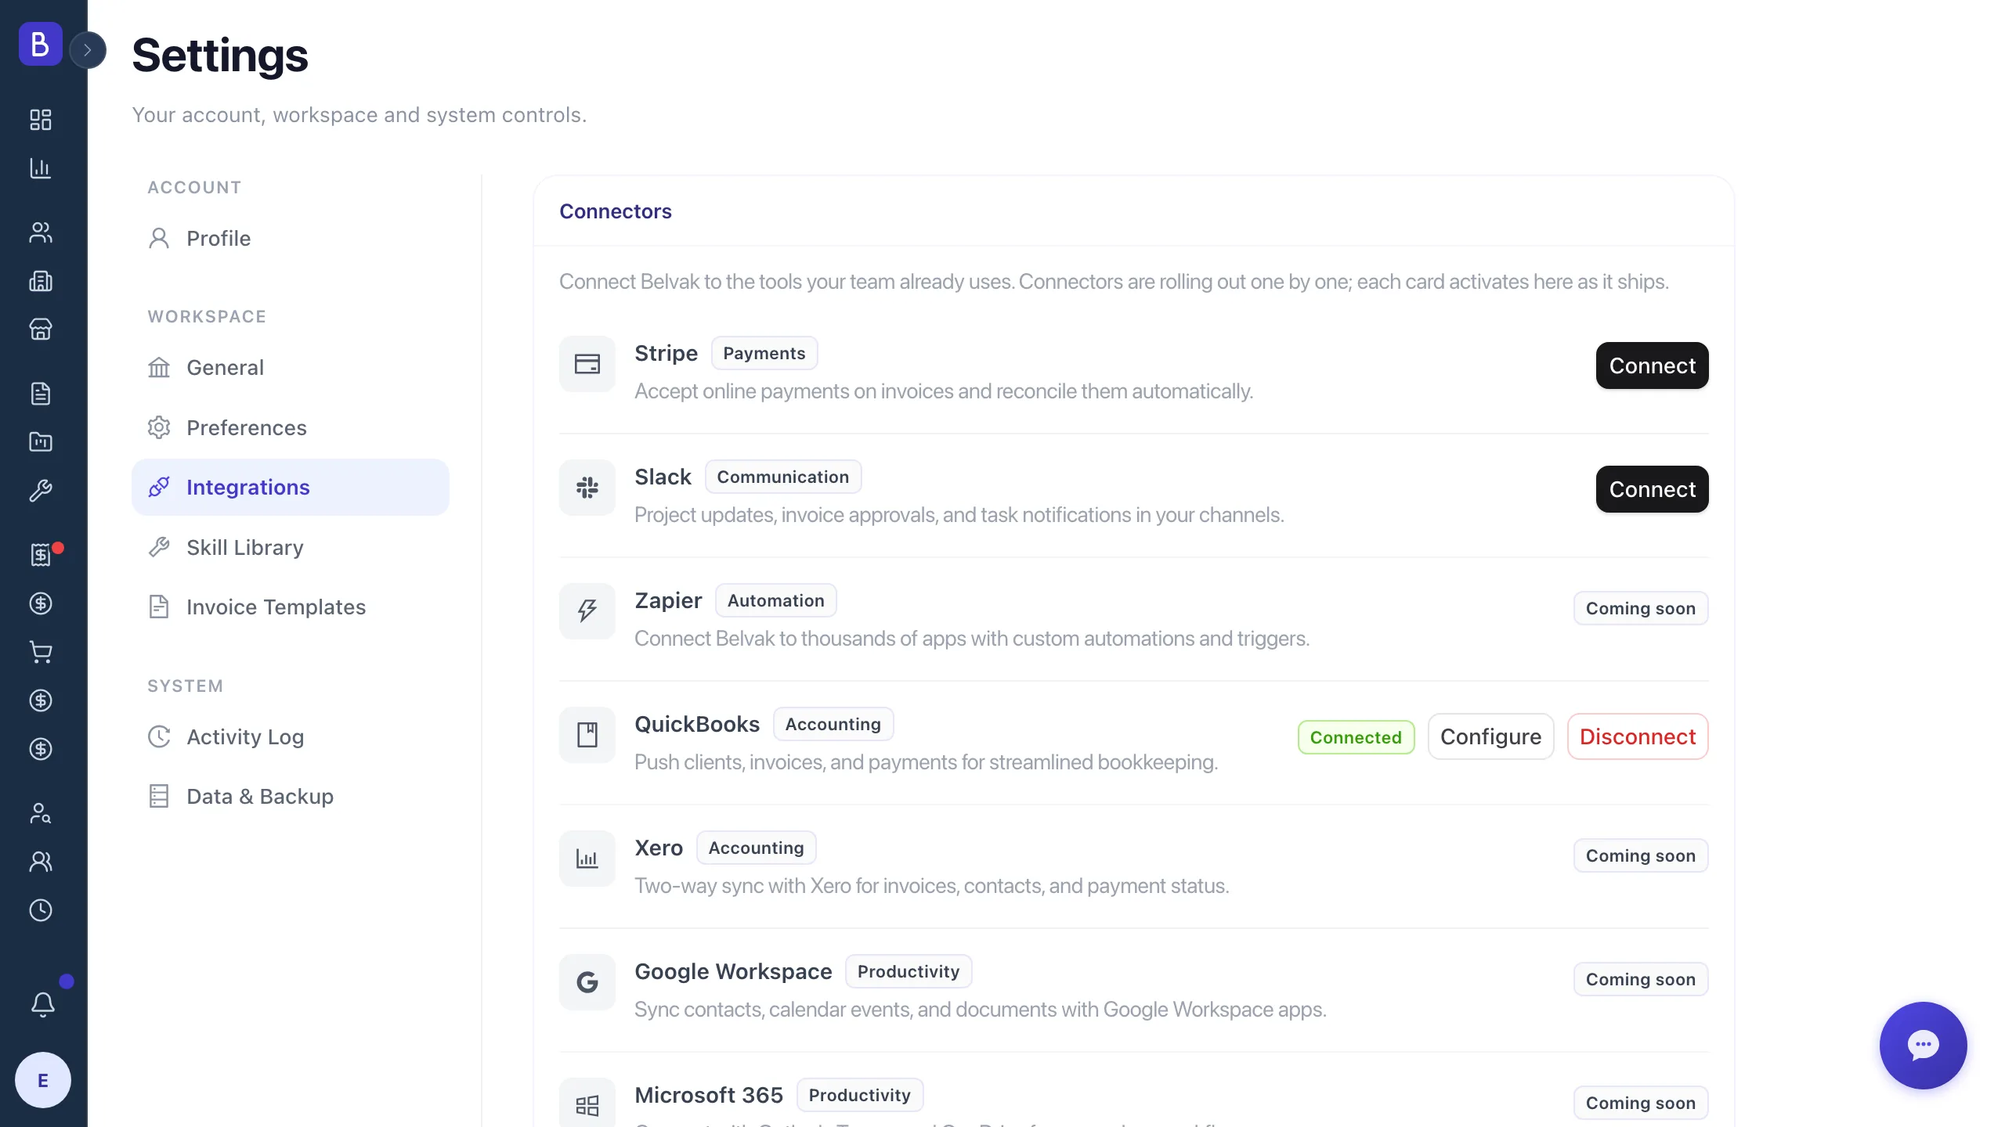
Task: Open the 'E' user avatar menu
Action: (43, 1080)
